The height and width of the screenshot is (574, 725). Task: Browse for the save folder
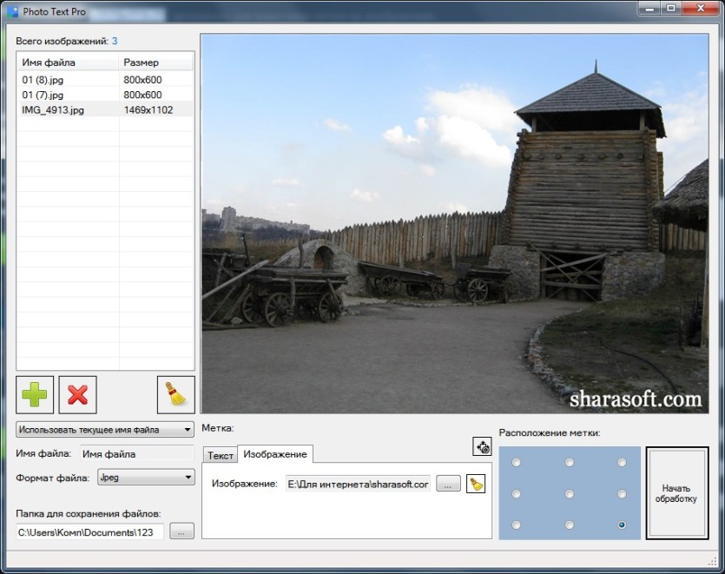coord(181,531)
